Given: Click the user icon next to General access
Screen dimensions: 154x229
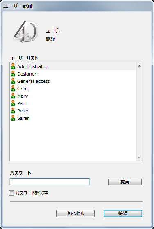Looking at the screenshot, I should (13, 81).
